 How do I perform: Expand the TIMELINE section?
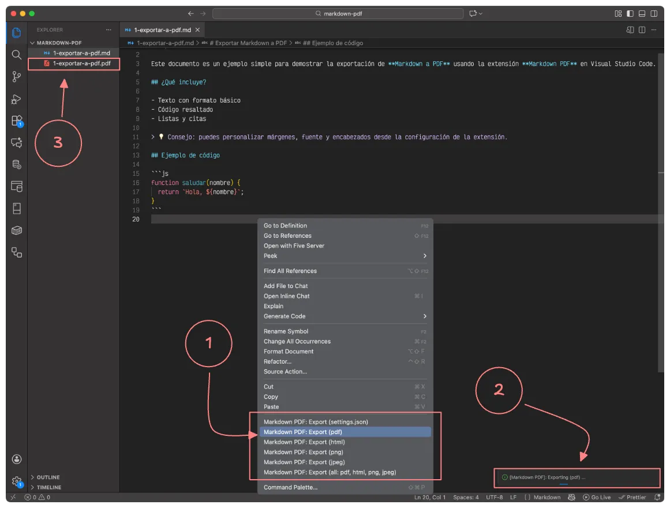pos(49,487)
